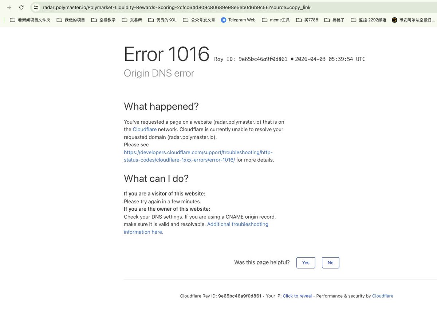Click No for page helpful
Screen dimensions: 437x310
pos(331,263)
